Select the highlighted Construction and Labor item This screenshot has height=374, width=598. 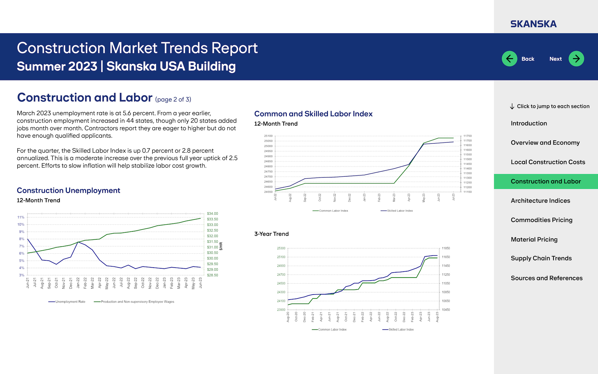[x=546, y=182]
